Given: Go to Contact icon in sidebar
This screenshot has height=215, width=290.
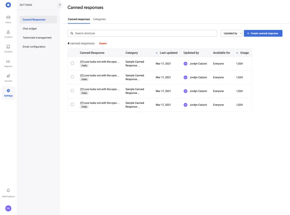Looking at the screenshot, I should (8, 32).
